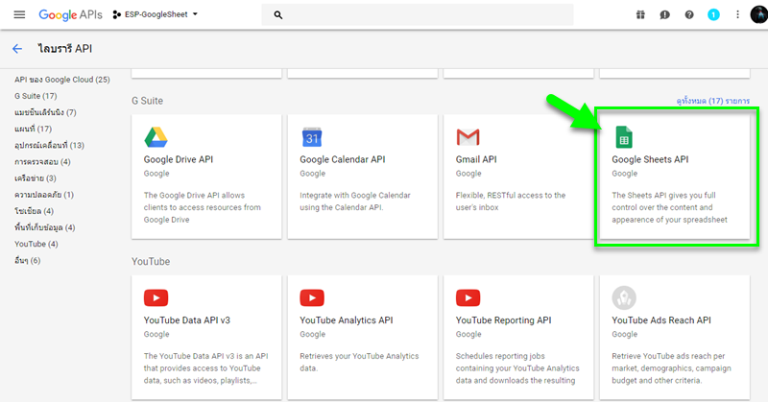The height and width of the screenshot is (402, 768).
Task: Select อื่นๆ (6) category
Action: pos(28,261)
